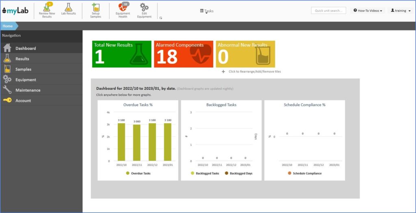Click the Lab Results flask icon
This screenshot has height=213, width=416.
click(68, 7)
